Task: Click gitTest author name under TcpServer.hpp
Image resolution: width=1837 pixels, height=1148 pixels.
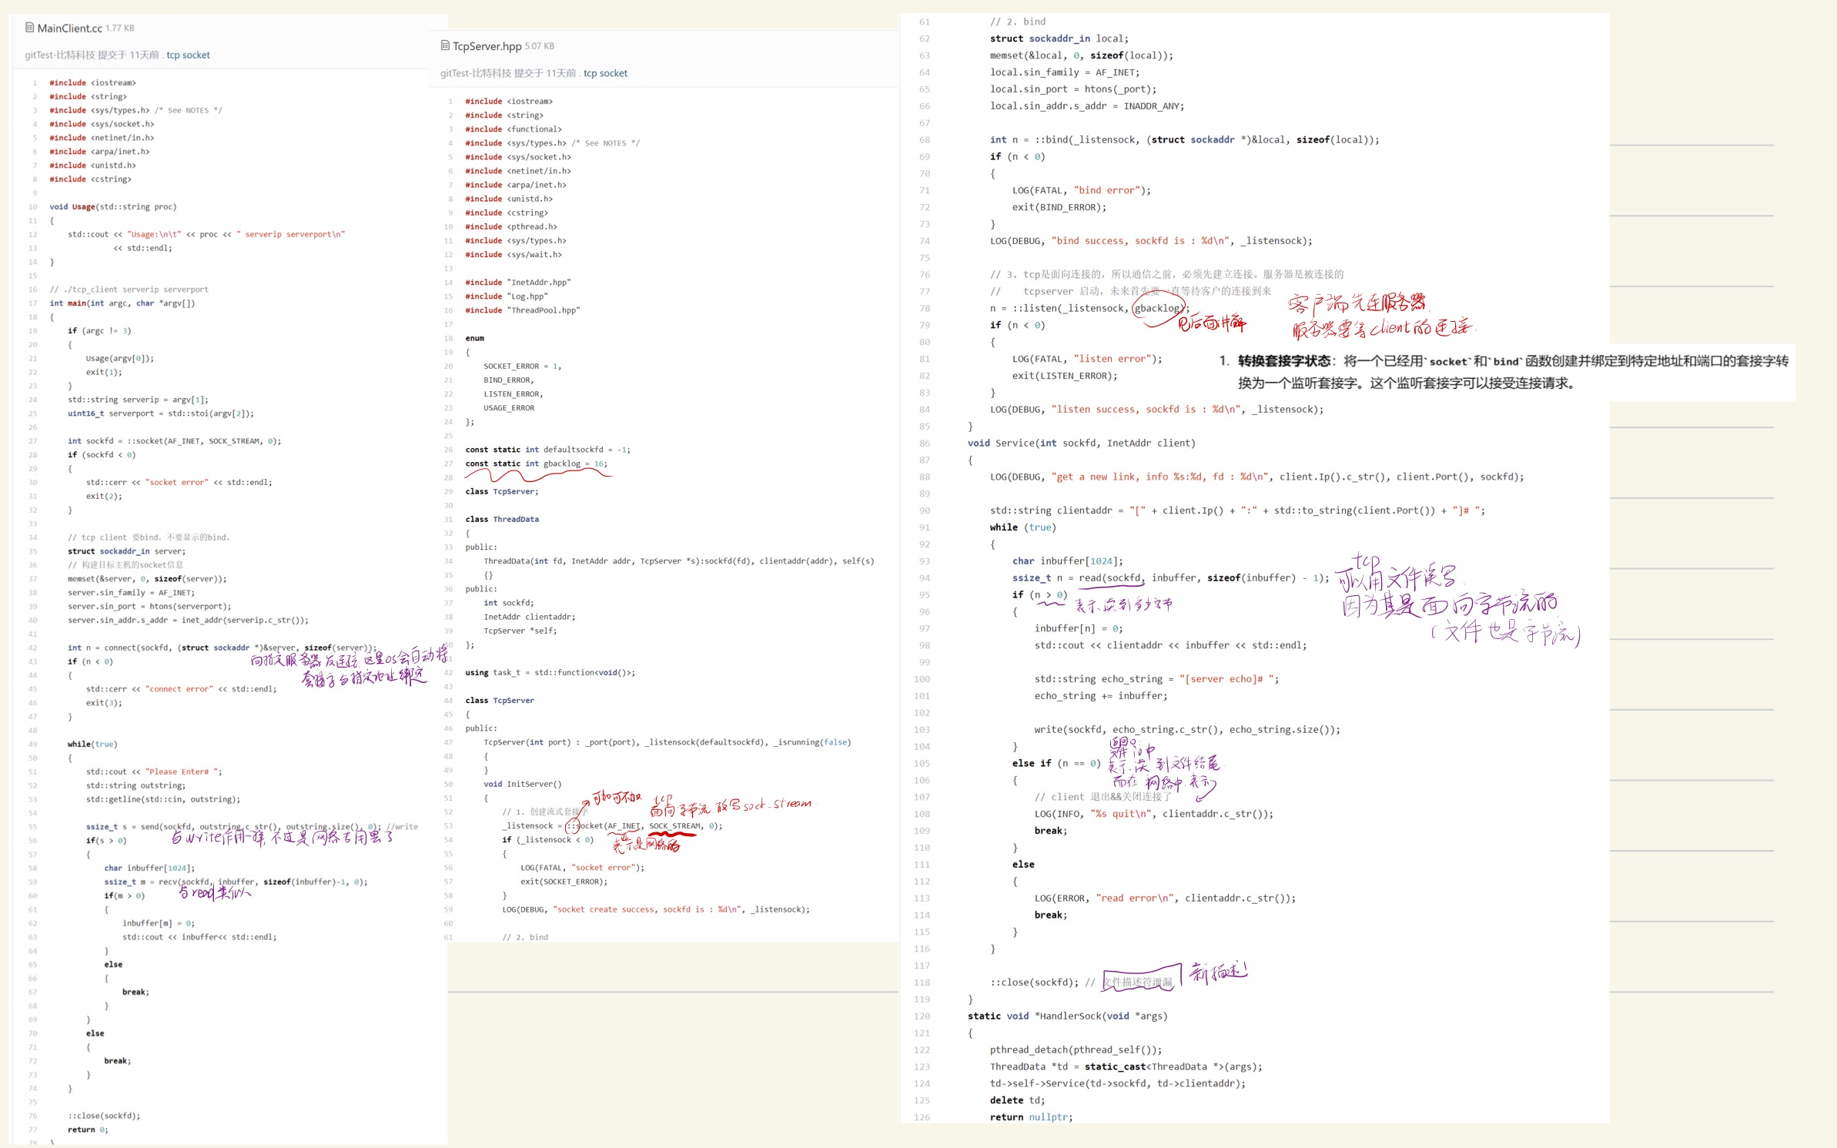Action: click(477, 74)
